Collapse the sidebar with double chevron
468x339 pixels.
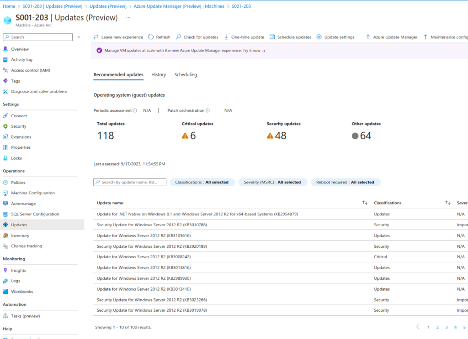point(79,37)
